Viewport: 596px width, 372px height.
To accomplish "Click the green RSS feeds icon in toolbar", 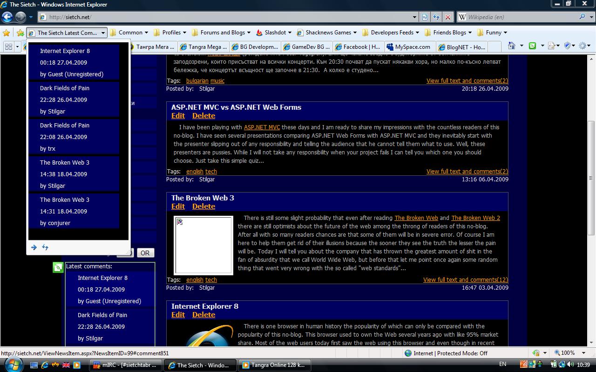I will coord(532,46).
